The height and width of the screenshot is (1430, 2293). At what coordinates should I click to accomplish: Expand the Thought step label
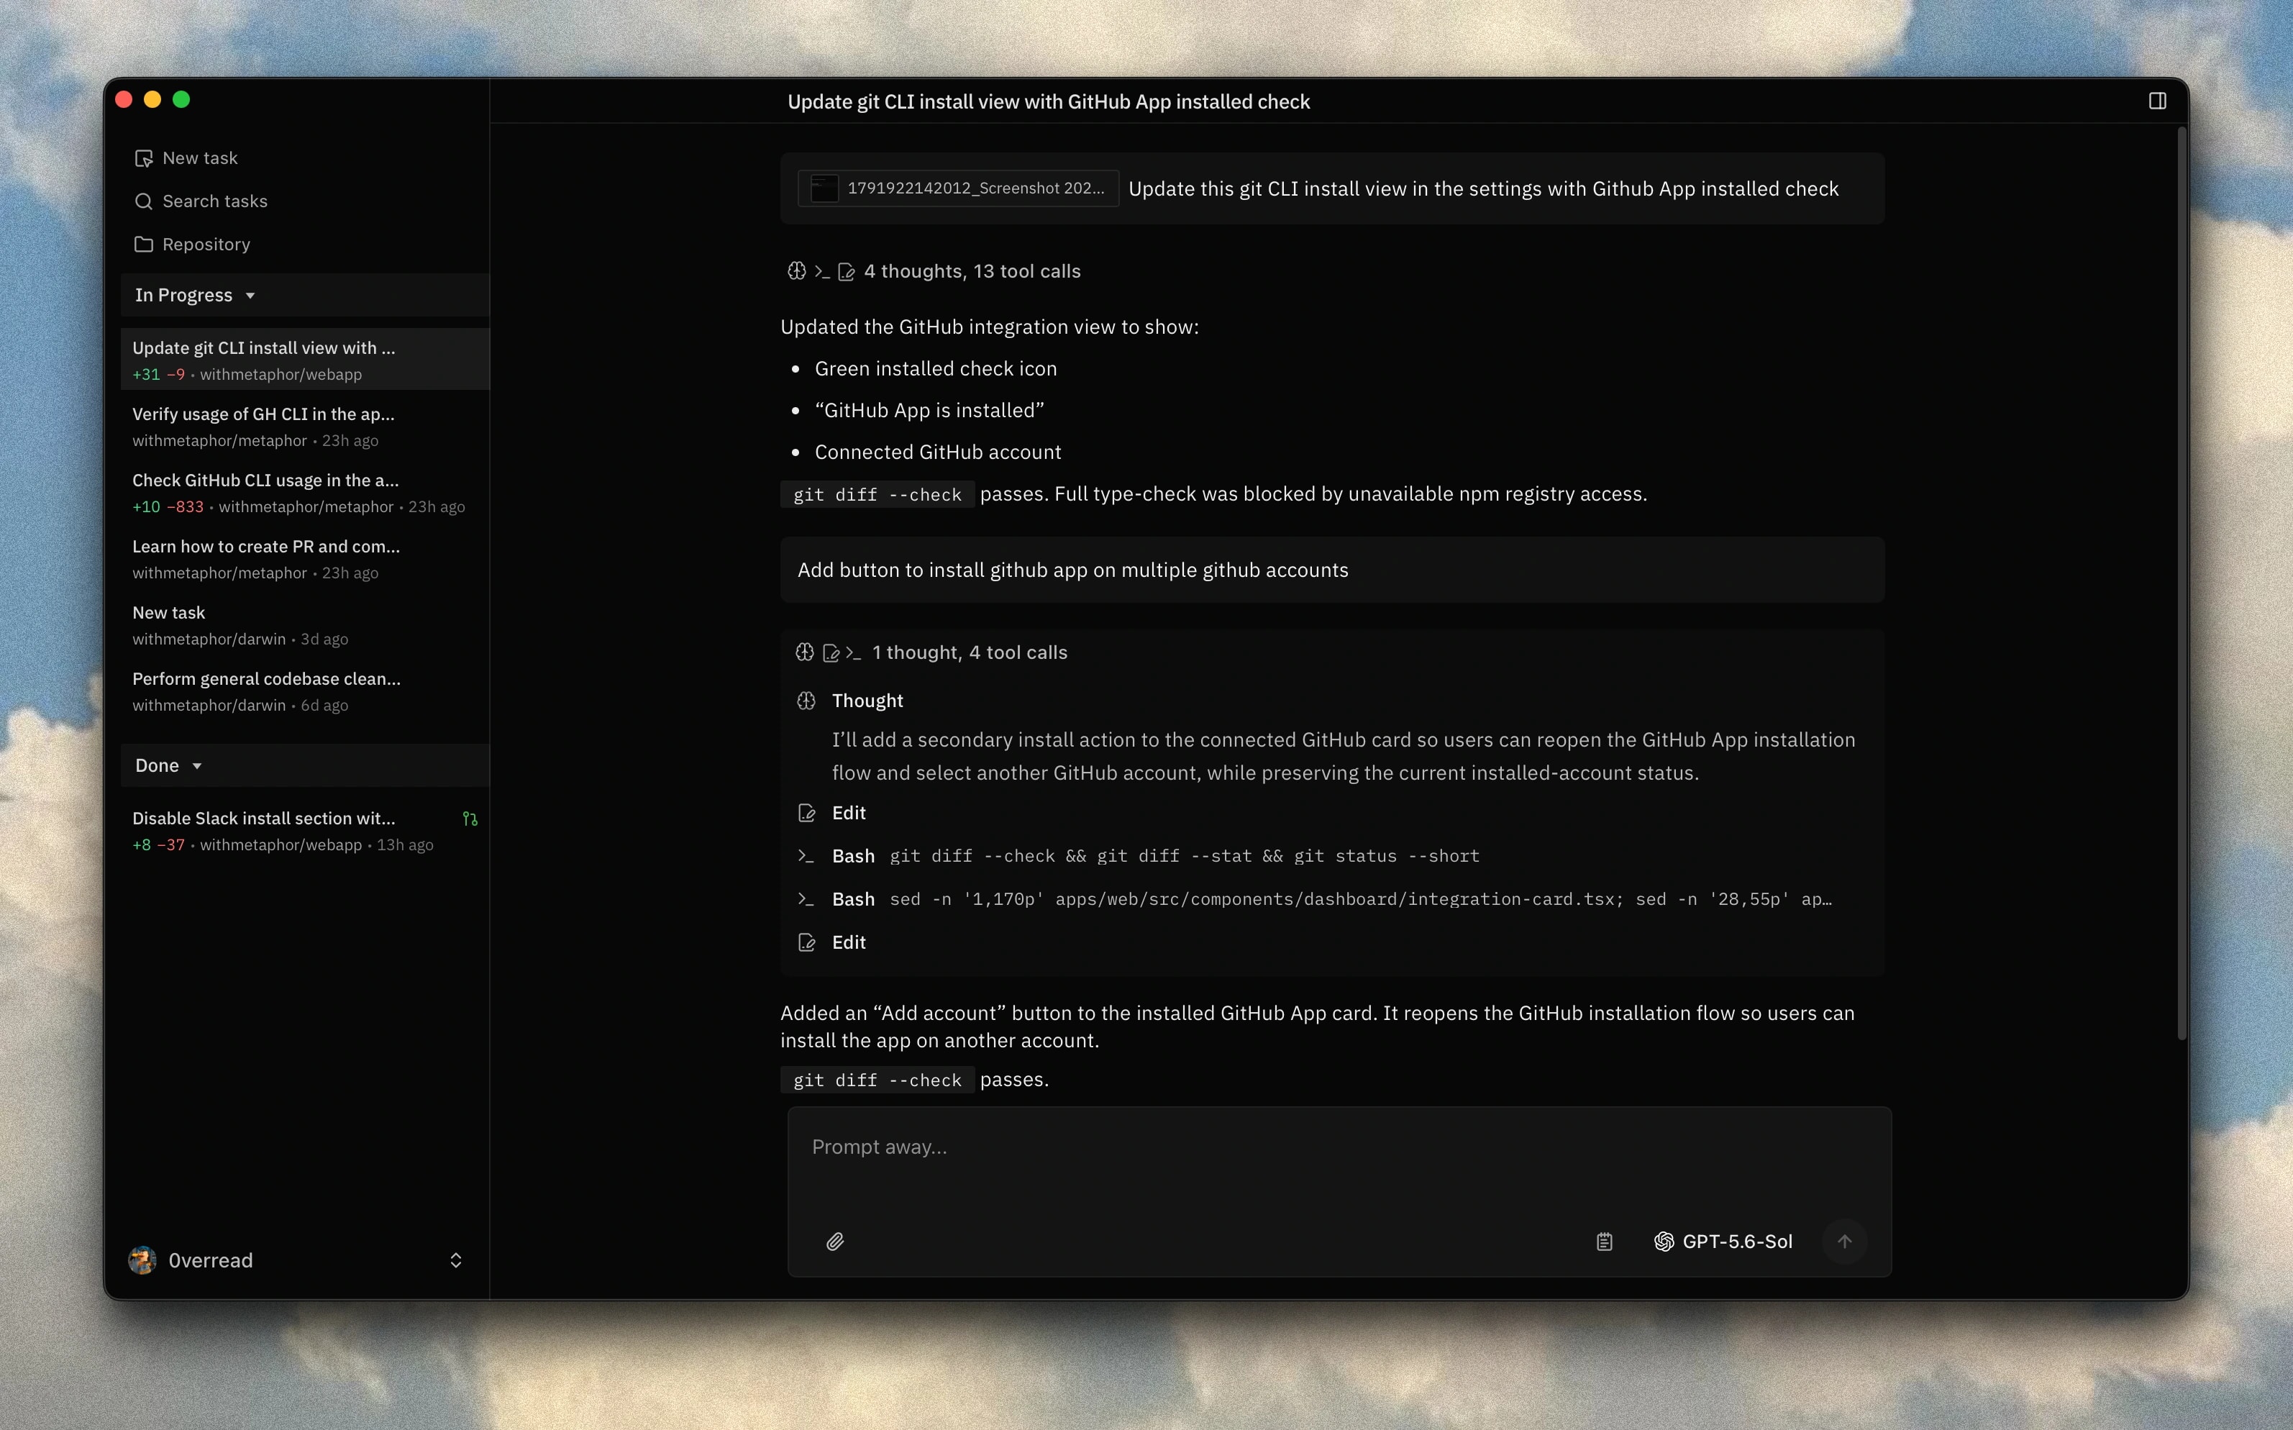coord(867,701)
